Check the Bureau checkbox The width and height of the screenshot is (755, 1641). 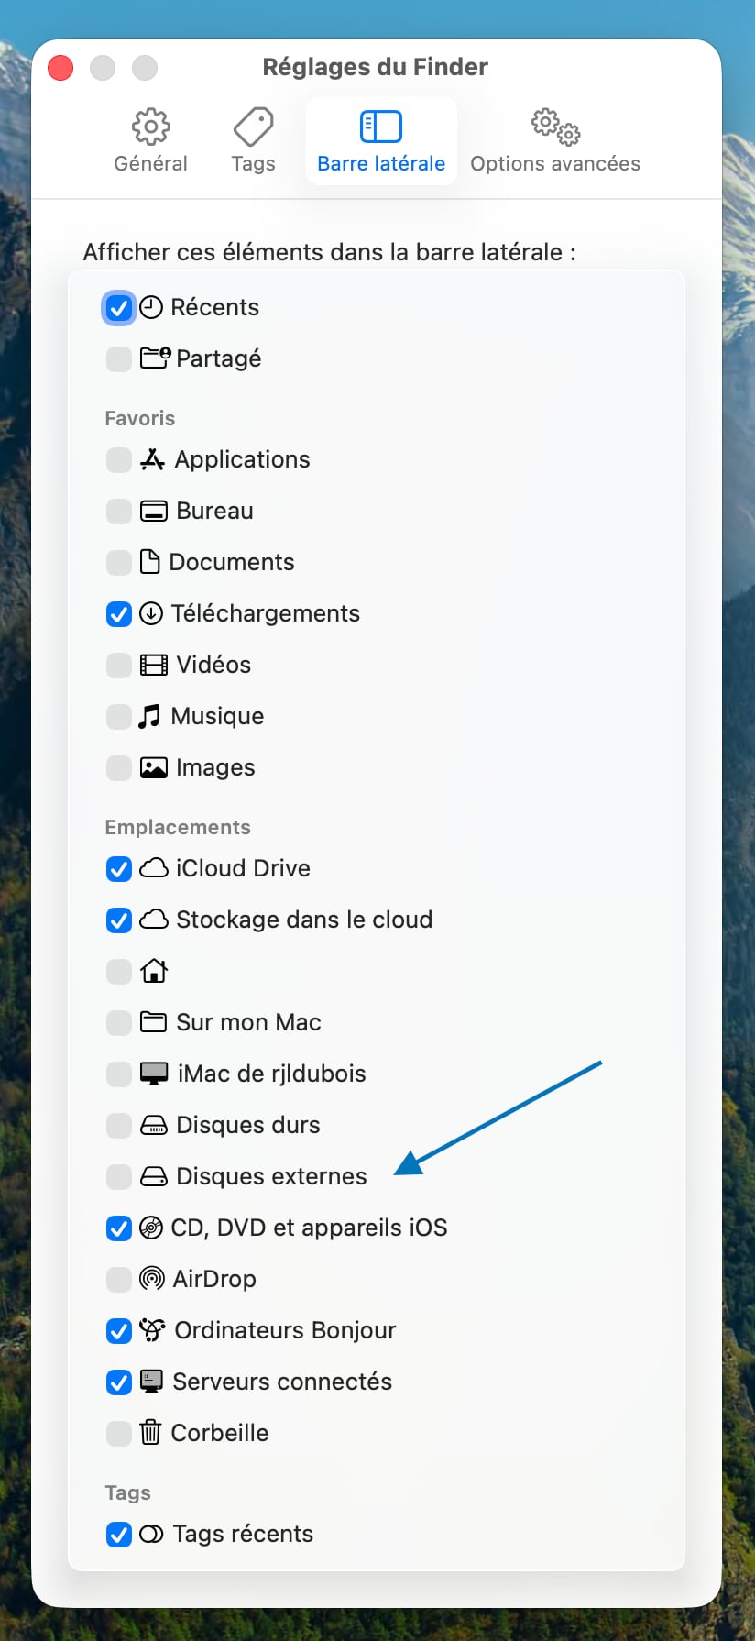pos(119,512)
